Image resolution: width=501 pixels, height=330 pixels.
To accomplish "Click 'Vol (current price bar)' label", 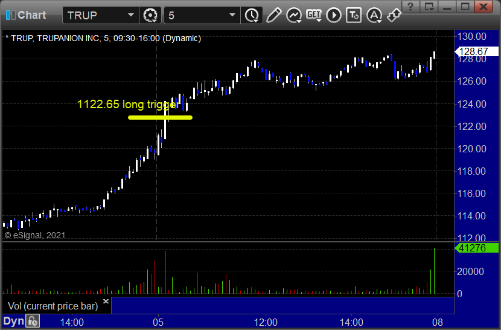I will [x=53, y=306].
